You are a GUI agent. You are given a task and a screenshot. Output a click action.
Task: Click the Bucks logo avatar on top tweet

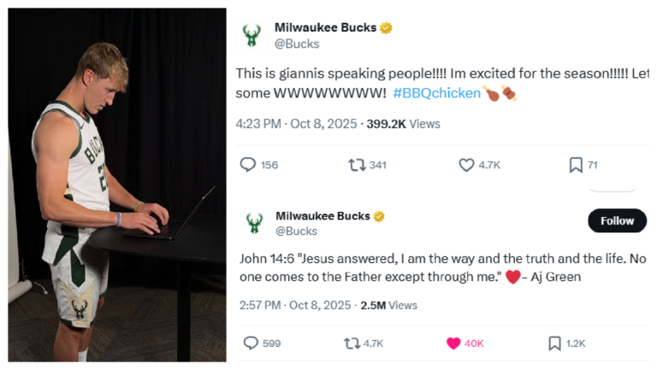point(252,35)
